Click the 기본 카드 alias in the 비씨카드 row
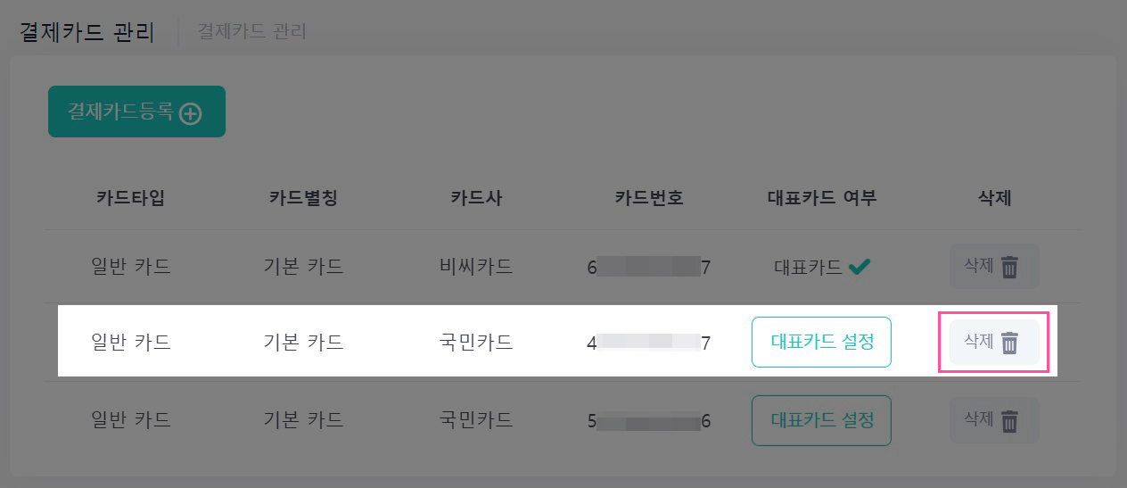 [x=303, y=266]
